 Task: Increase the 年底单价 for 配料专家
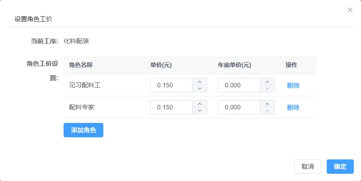click(267, 104)
